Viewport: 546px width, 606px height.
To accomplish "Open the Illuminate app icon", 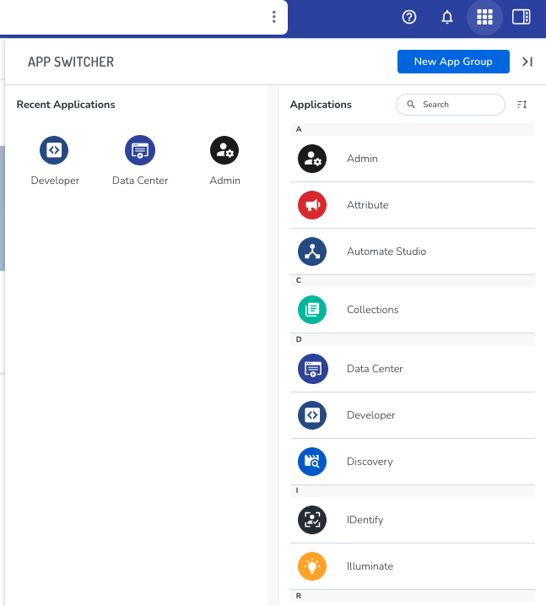I will [312, 566].
